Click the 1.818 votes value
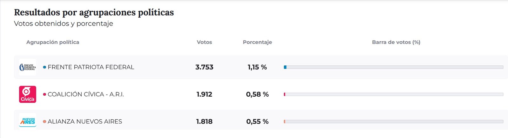 (x=204, y=121)
